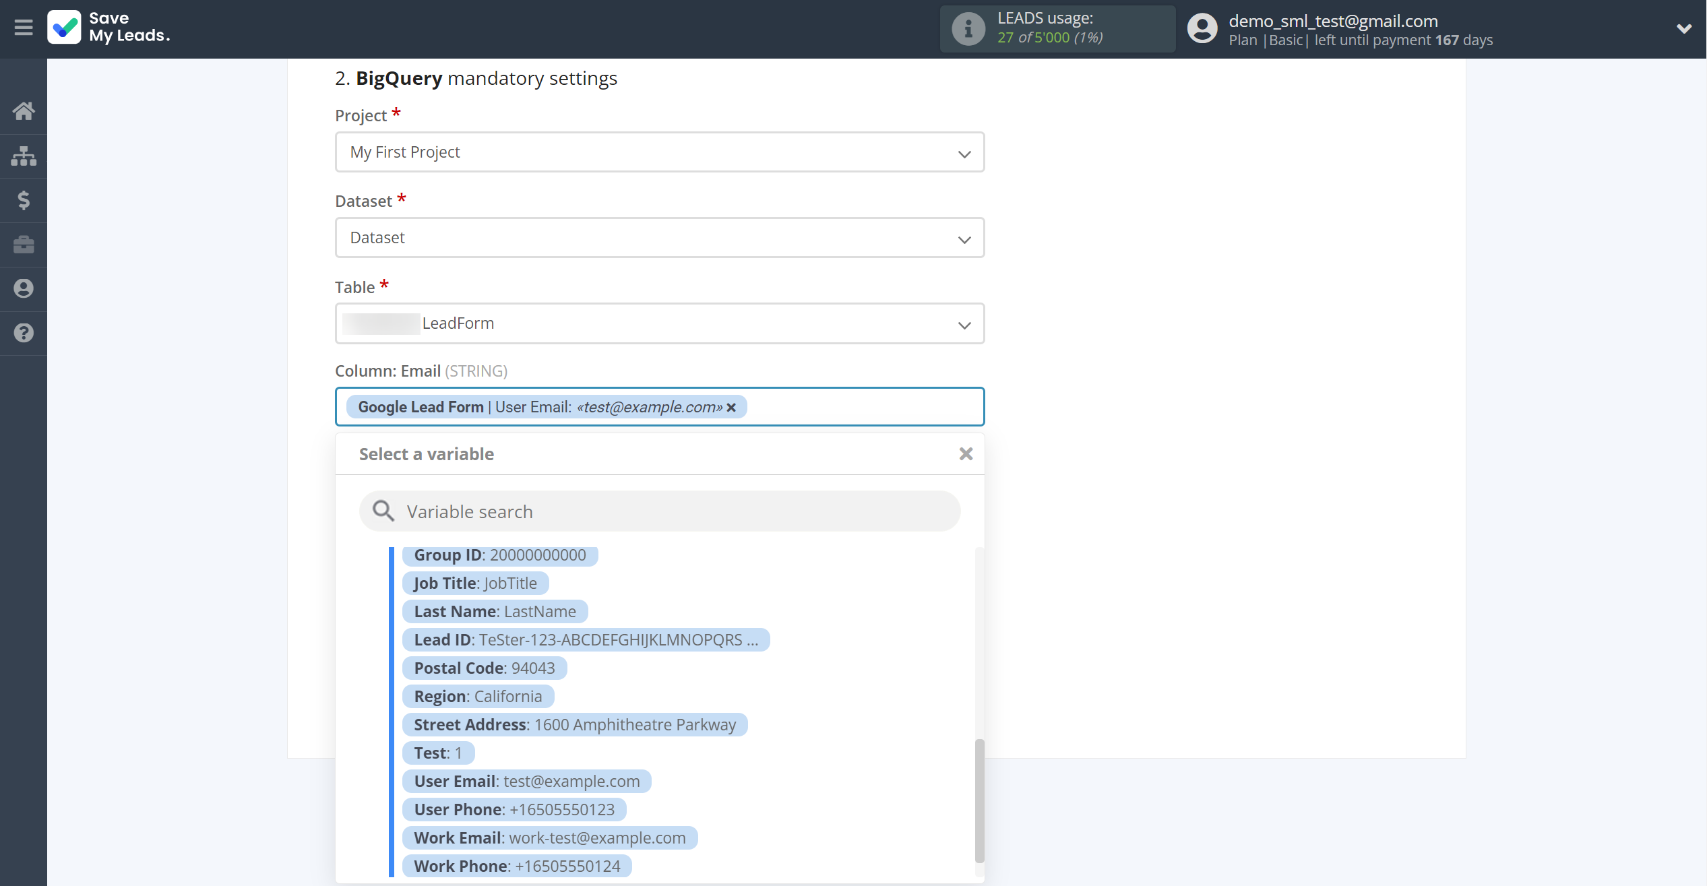This screenshot has height=886, width=1707.
Task: Open the Dataset dropdown
Action: [x=660, y=238]
